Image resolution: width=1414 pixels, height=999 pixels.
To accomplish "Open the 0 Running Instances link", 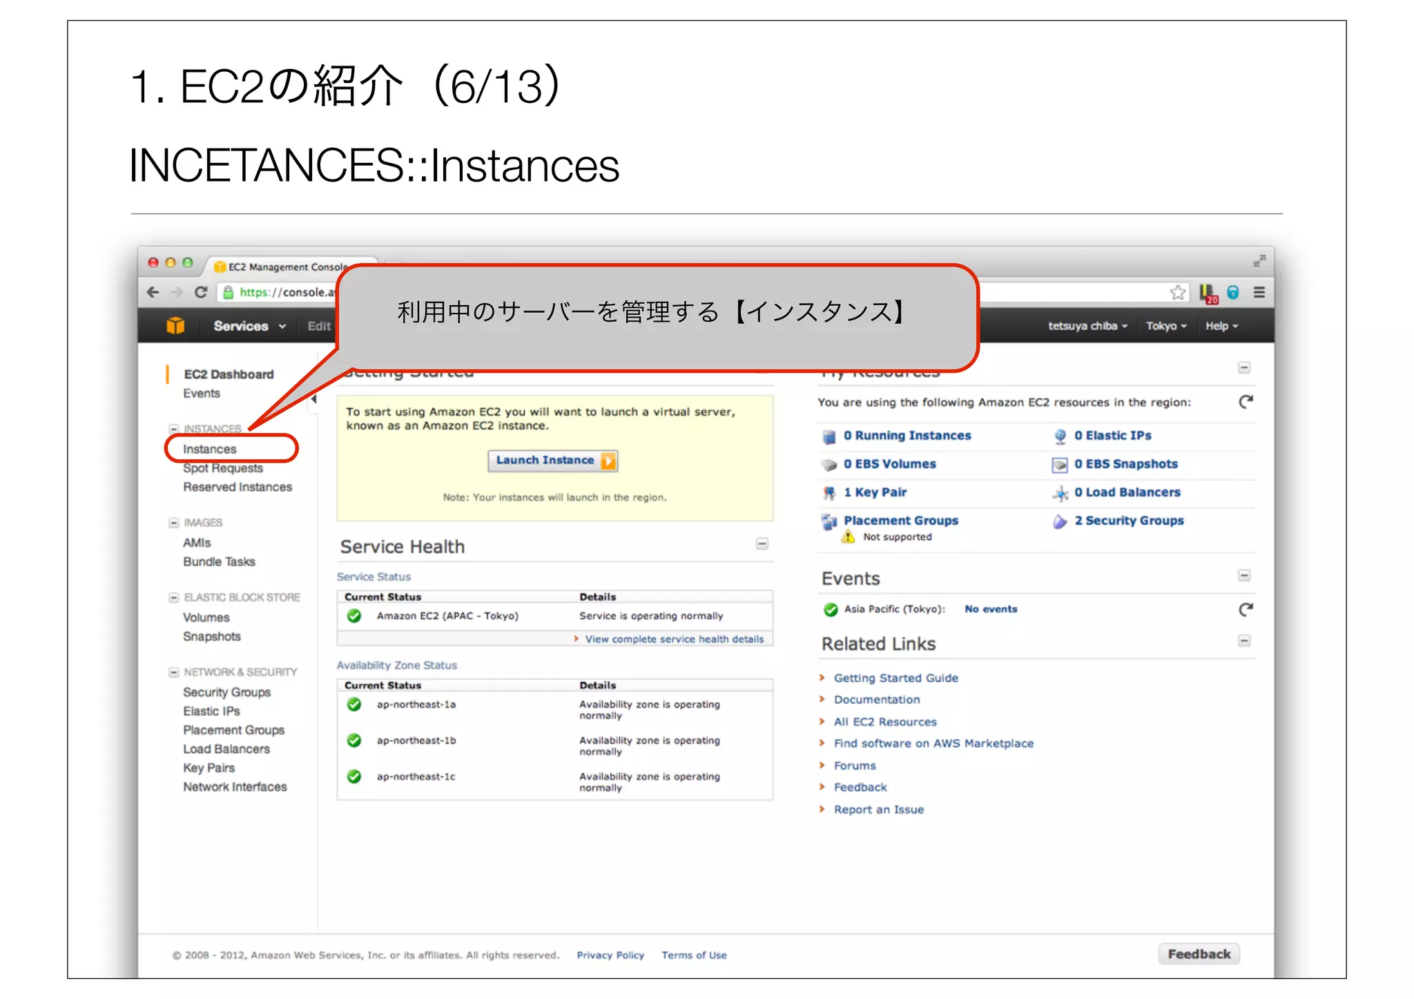I will tap(907, 436).
